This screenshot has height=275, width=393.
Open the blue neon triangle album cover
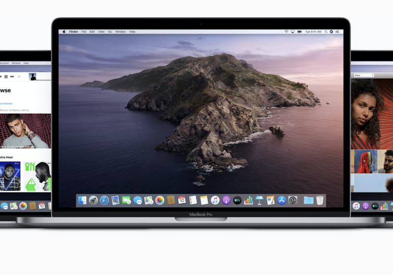click(10, 176)
